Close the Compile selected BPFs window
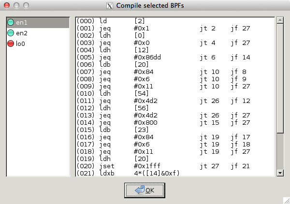 6,6
